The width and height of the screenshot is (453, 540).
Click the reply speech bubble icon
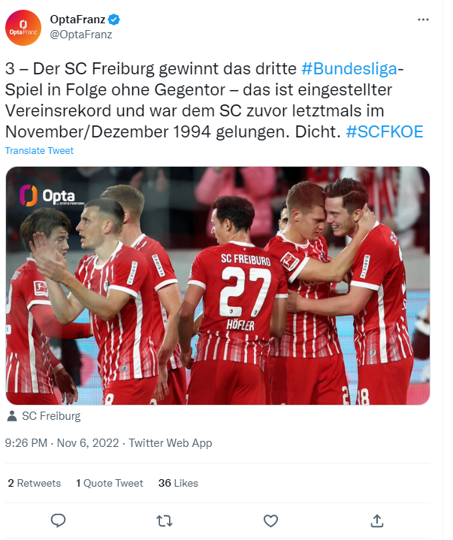58,520
